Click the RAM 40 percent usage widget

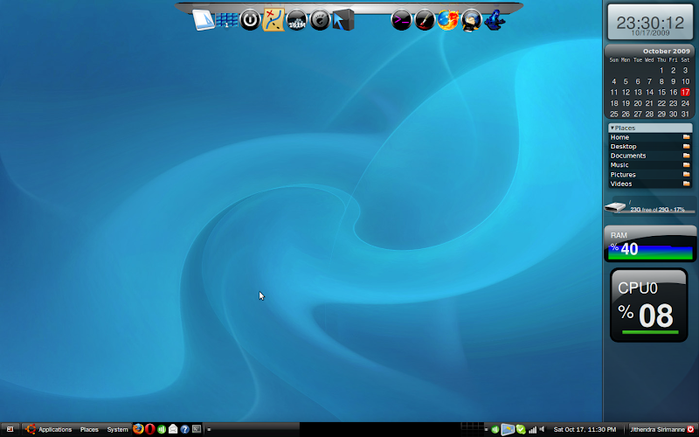(x=650, y=244)
